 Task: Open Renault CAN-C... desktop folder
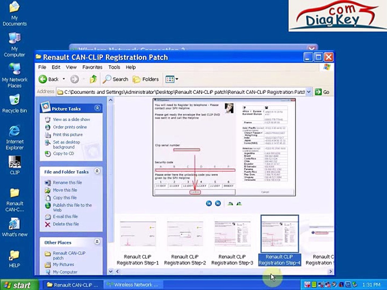15,200
